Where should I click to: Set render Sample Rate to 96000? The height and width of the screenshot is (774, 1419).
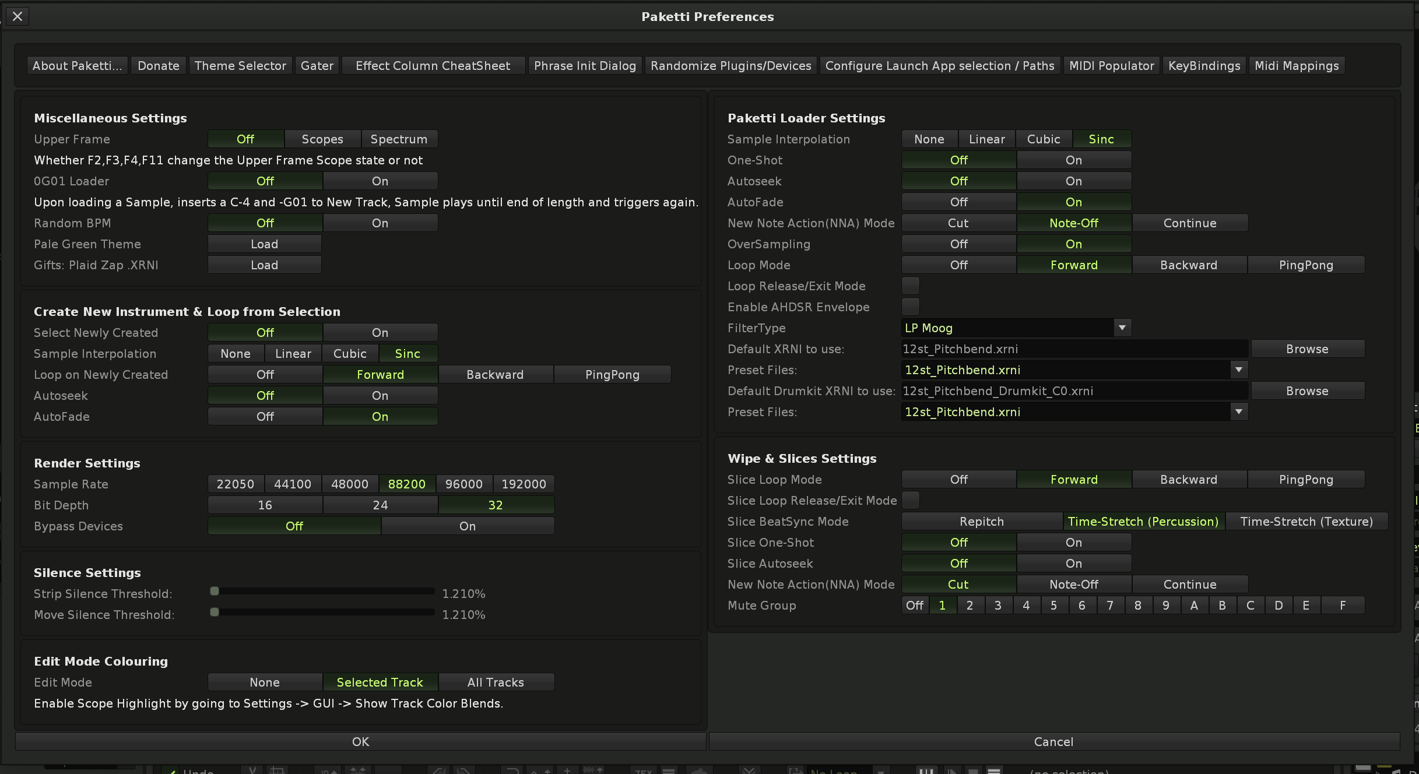pyautogui.click(x=463, y=484)
